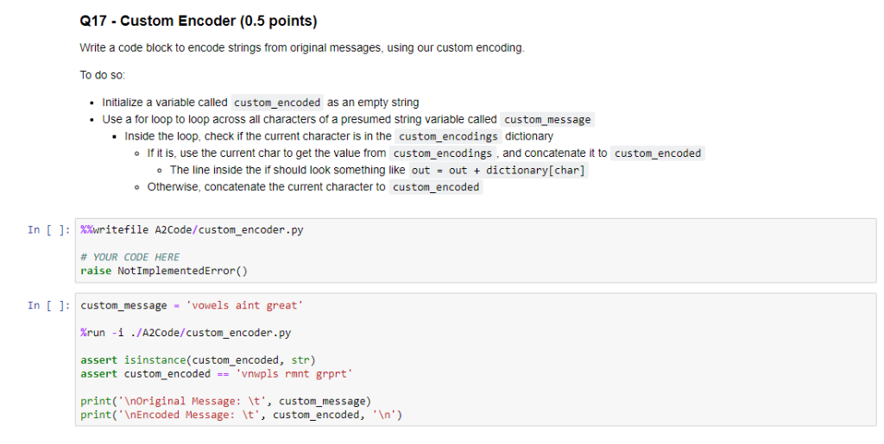The width and height of the screenshot is (884, 444).
Task: Click the 'raise NotImplementedError()' line
Action: [x=164, y=271]
